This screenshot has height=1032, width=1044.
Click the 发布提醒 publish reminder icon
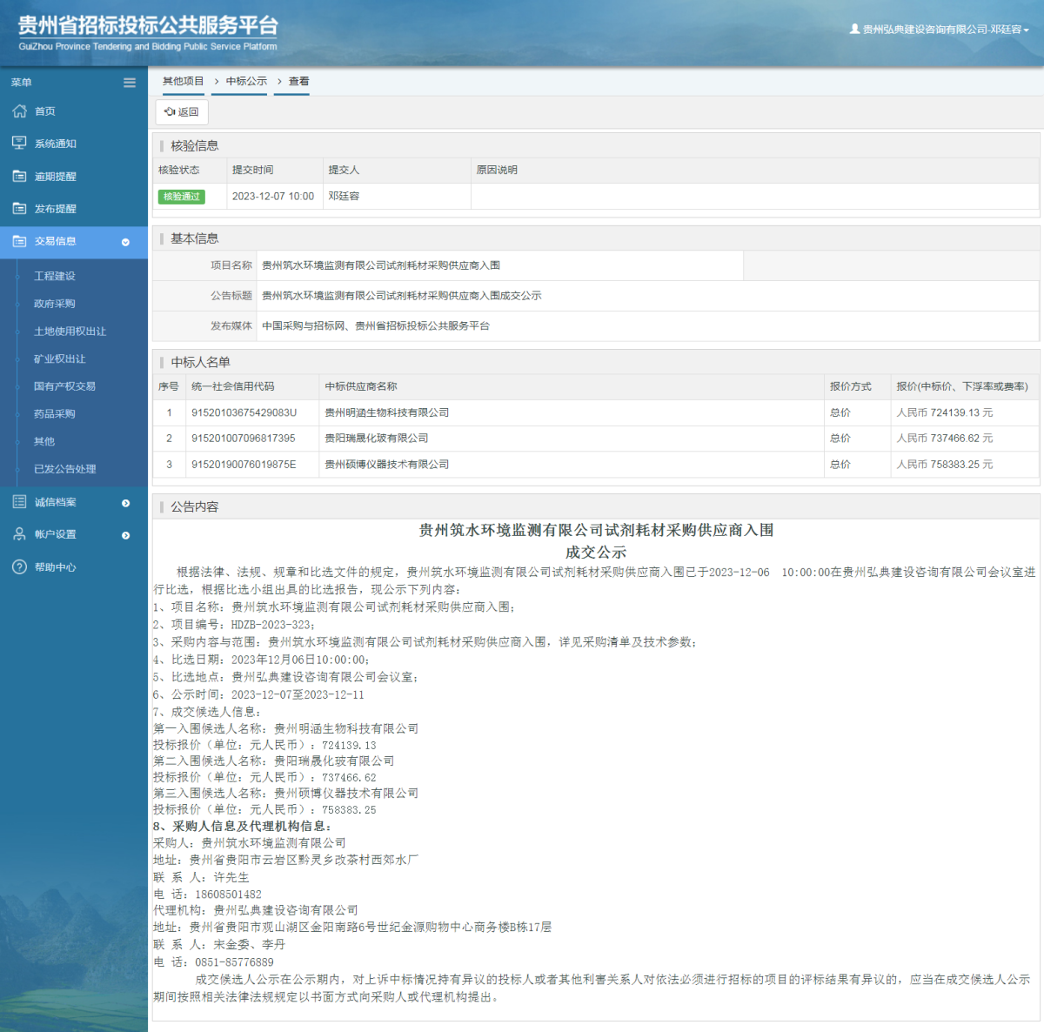[x=19, y=209]
